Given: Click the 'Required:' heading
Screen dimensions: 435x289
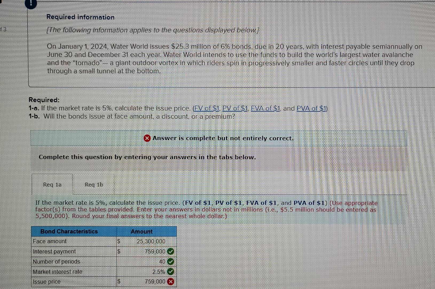Looking at the screenshot, I should (x=44, y=100).
